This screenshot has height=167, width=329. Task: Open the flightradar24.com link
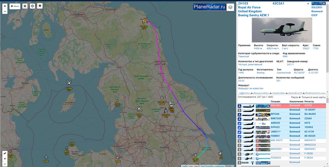coord(315,93)
